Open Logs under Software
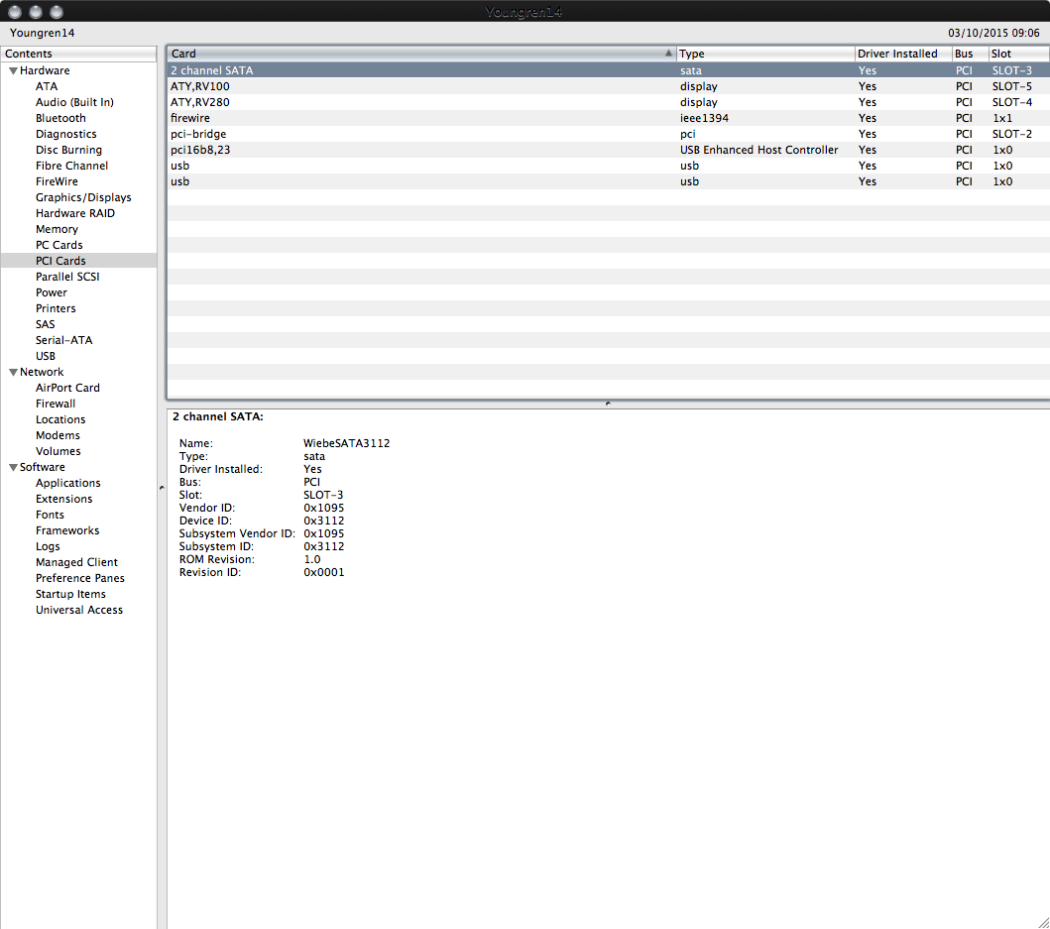1050x929 pixels. 48,547
